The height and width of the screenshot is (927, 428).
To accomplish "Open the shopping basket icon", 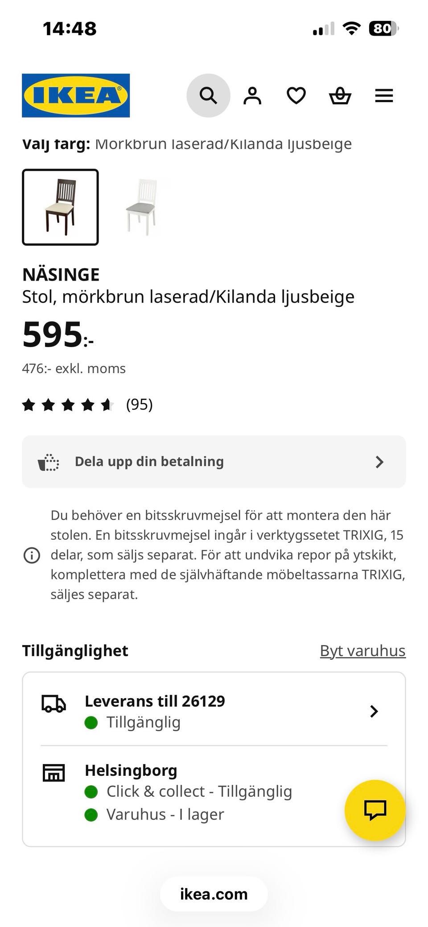I will click(x=340, y=95).
